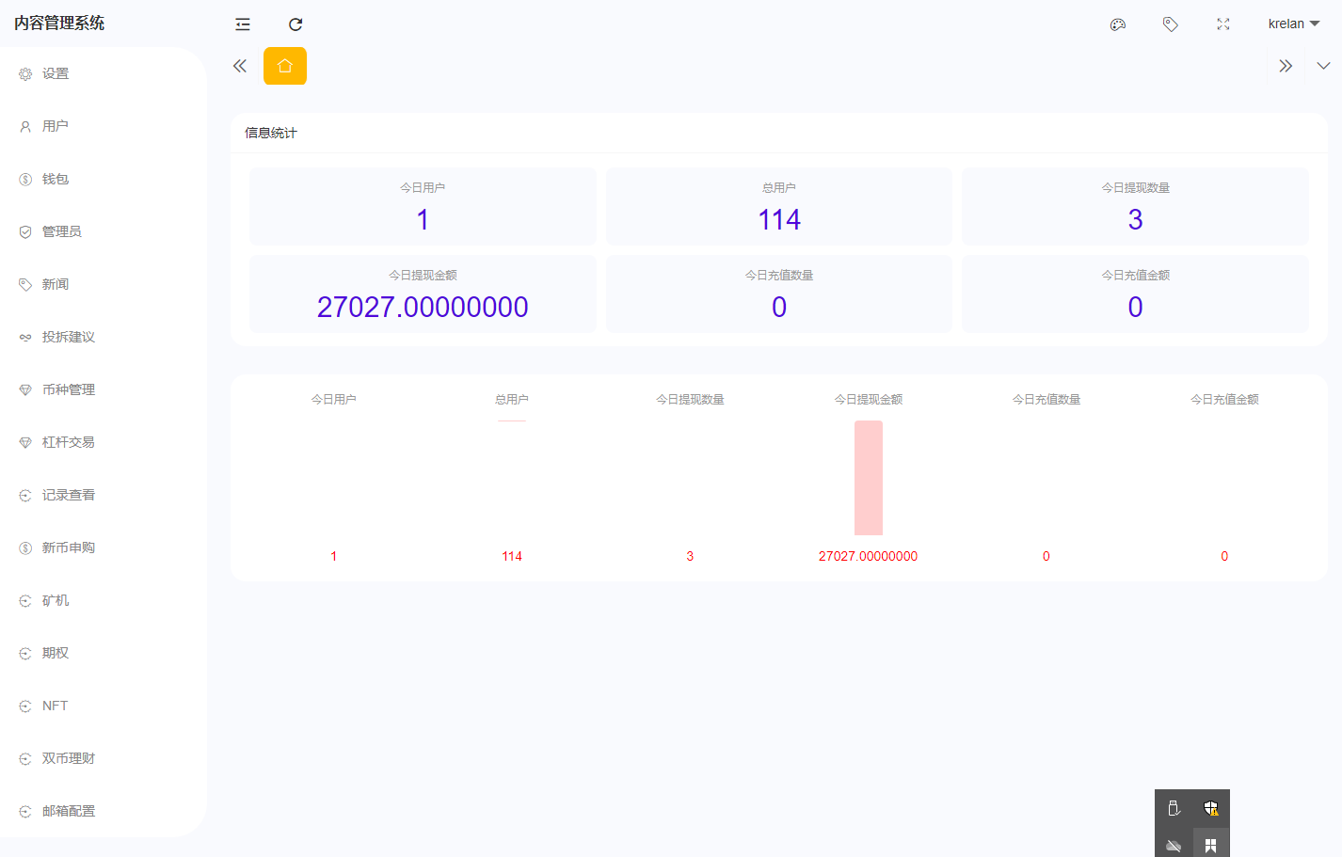Click the 今日提现金额 card label
This screenshot has width=1342, height=857.
[x=423, y=275]
